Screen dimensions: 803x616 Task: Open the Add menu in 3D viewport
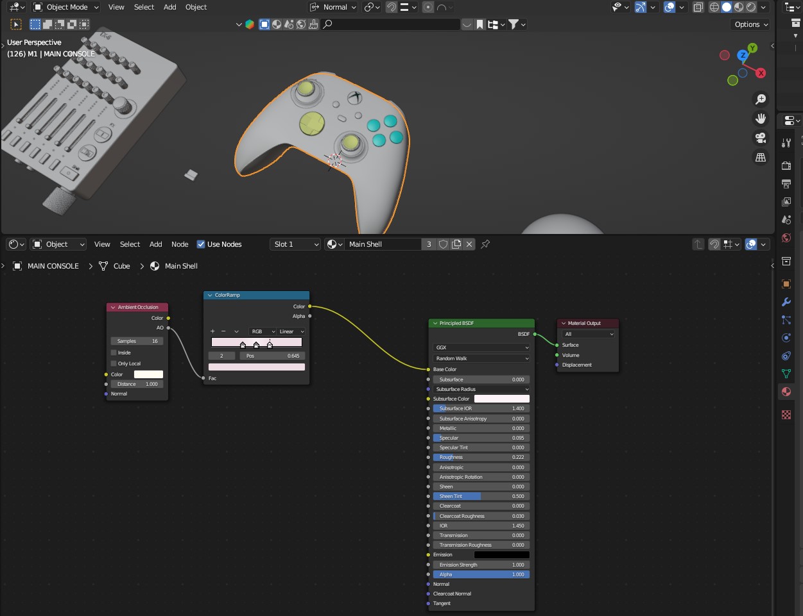click(x=169, y=7)
